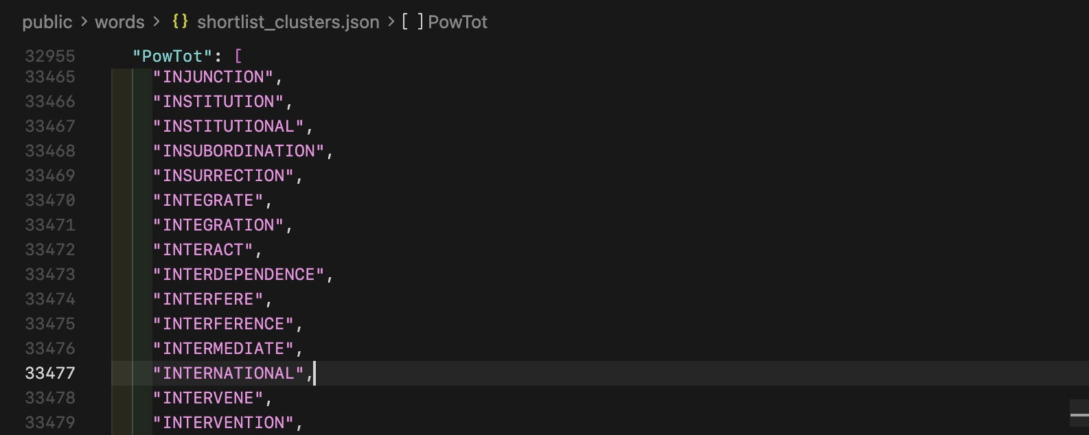Click the chevron between public and words
Viewport: 1089px width, 435px height.
click(84, 22)
